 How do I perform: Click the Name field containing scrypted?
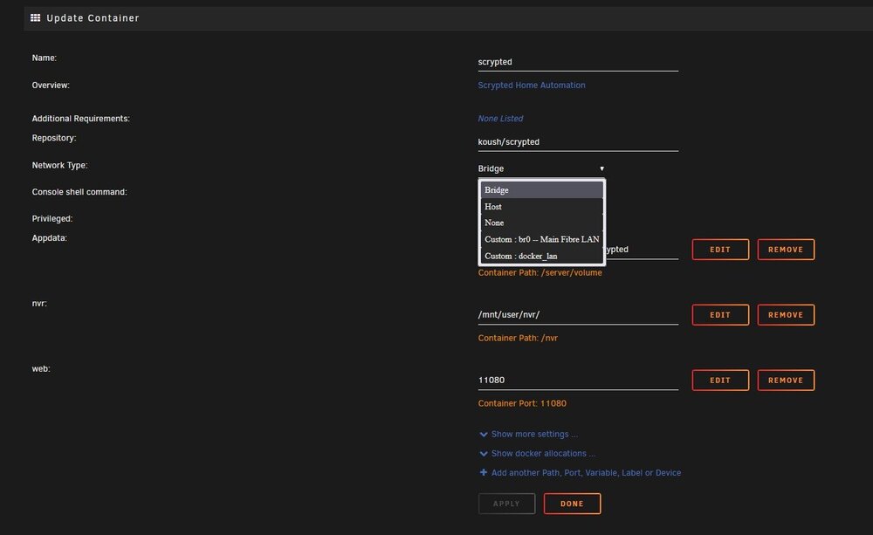click(578, 62)
